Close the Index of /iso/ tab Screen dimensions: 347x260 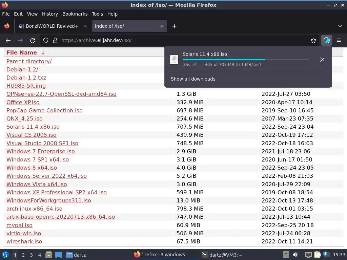[162, 26]
